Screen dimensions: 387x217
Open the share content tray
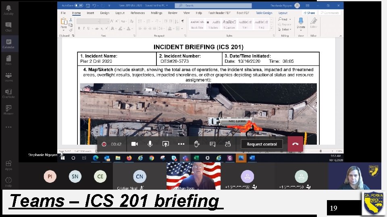[x=165, y=144]
